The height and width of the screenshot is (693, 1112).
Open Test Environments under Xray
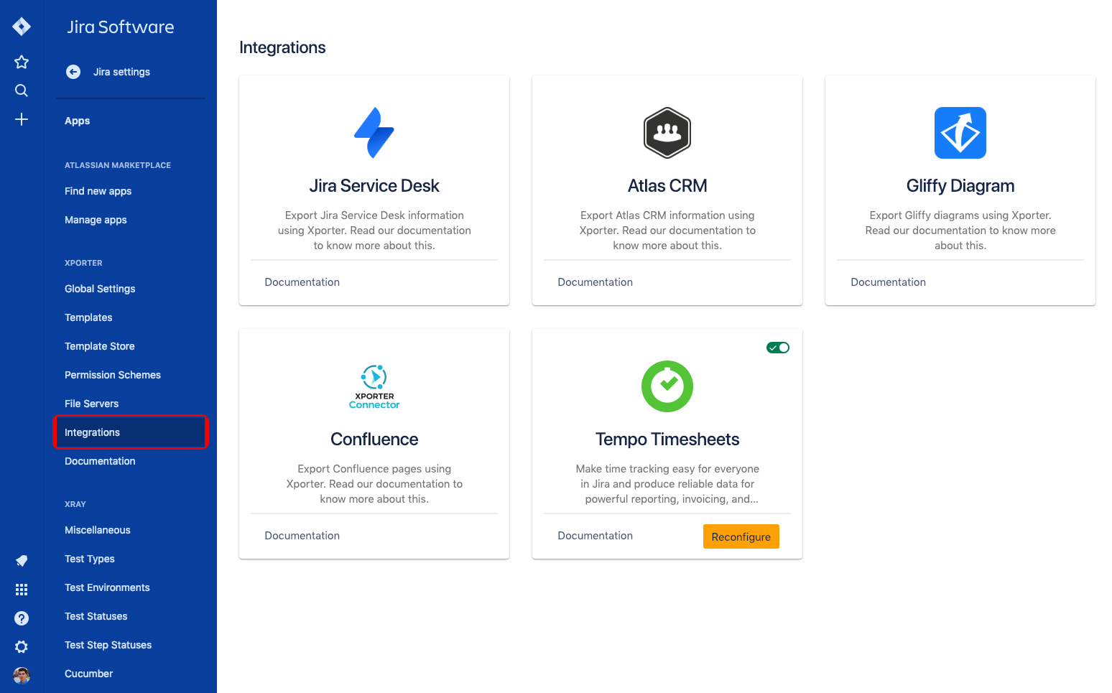coord(107,587)
